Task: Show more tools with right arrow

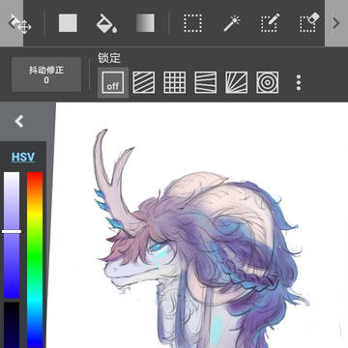Action: click(x=336, y=23)
